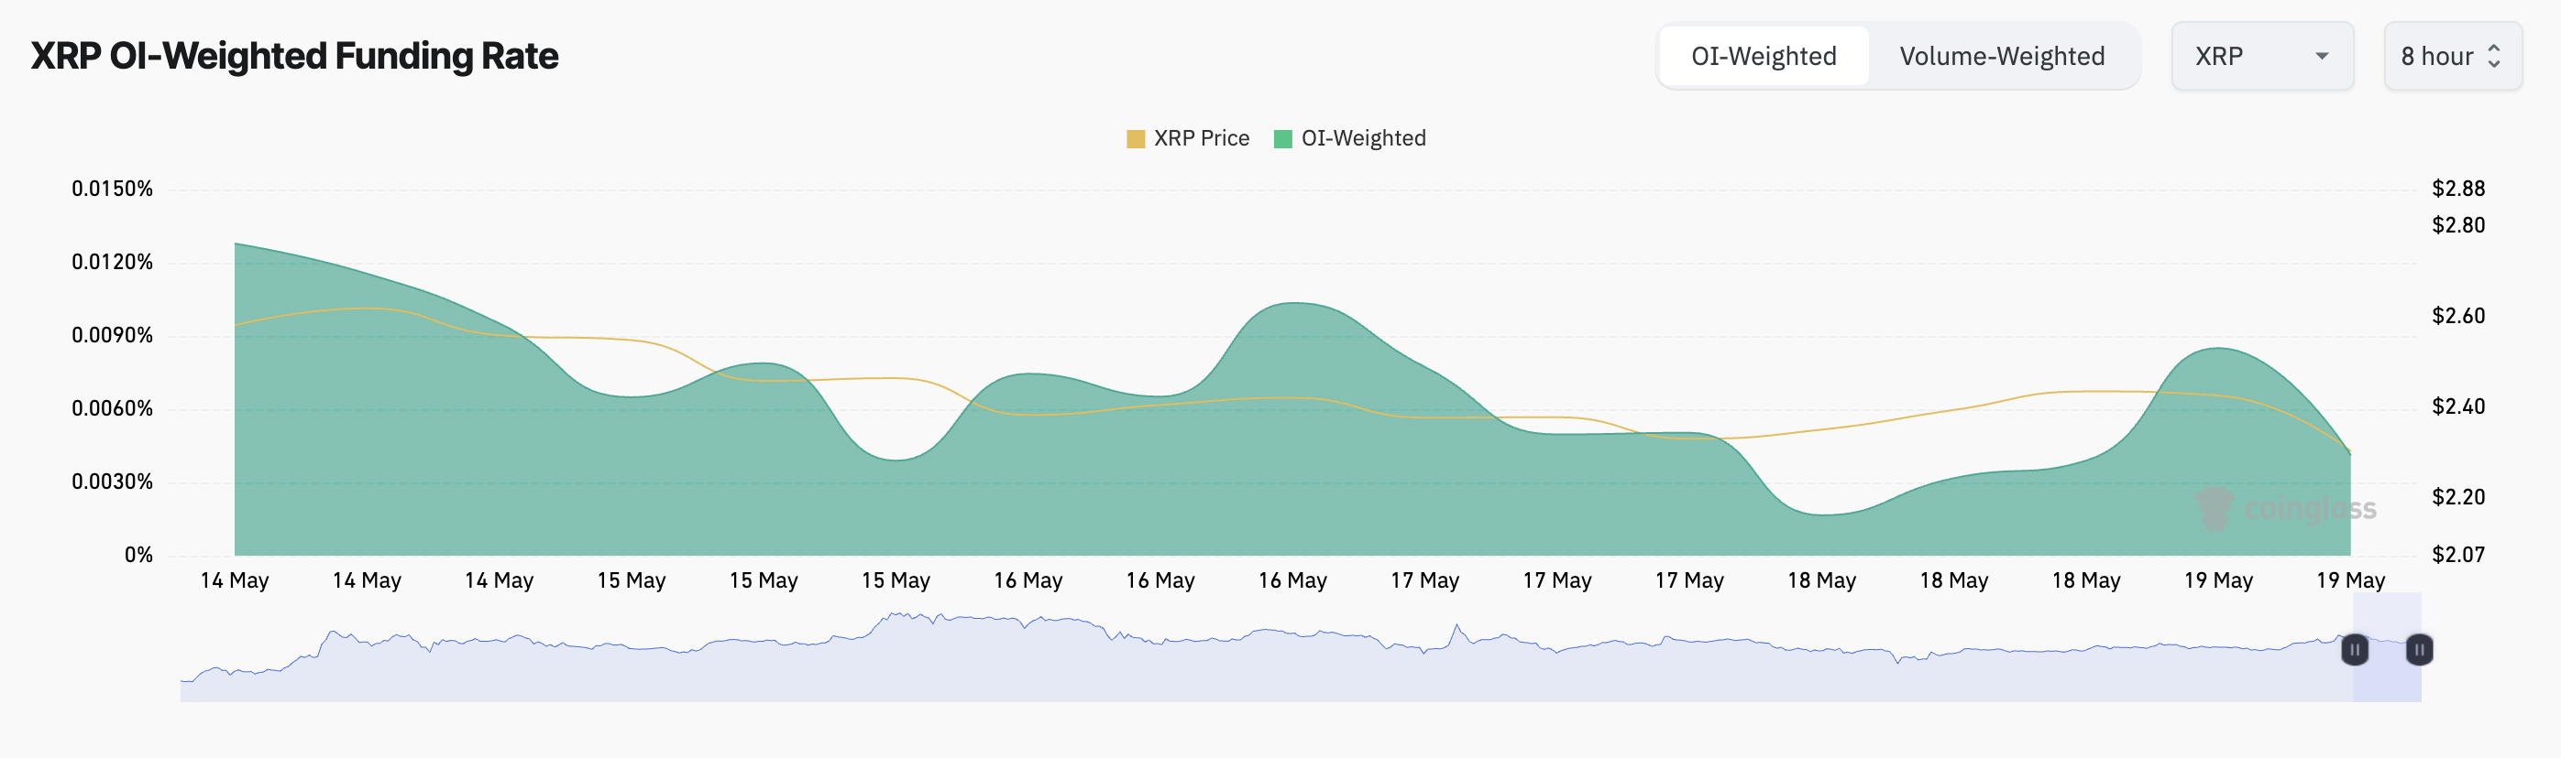Click the 0% y-axis label
Viewport: 2561px width, 758px height.
click(138, 556)
